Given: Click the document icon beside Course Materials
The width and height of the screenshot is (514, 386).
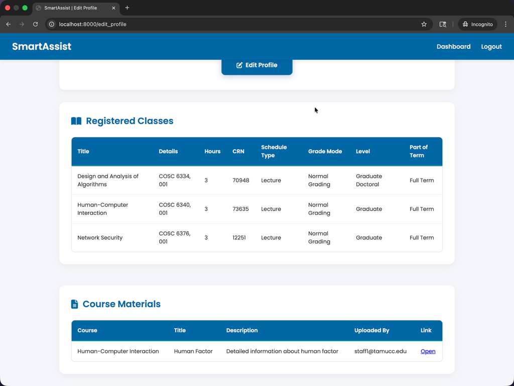Looking at the screenshot, I should (74, 304).
